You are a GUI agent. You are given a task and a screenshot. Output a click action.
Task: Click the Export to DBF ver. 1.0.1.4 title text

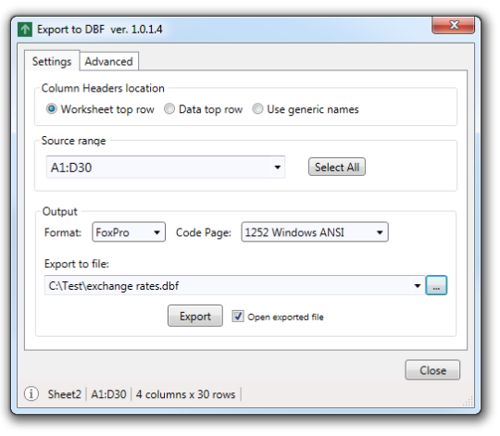99,30
